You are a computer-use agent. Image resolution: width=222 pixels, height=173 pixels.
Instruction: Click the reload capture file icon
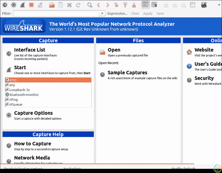tap(78, 5)
